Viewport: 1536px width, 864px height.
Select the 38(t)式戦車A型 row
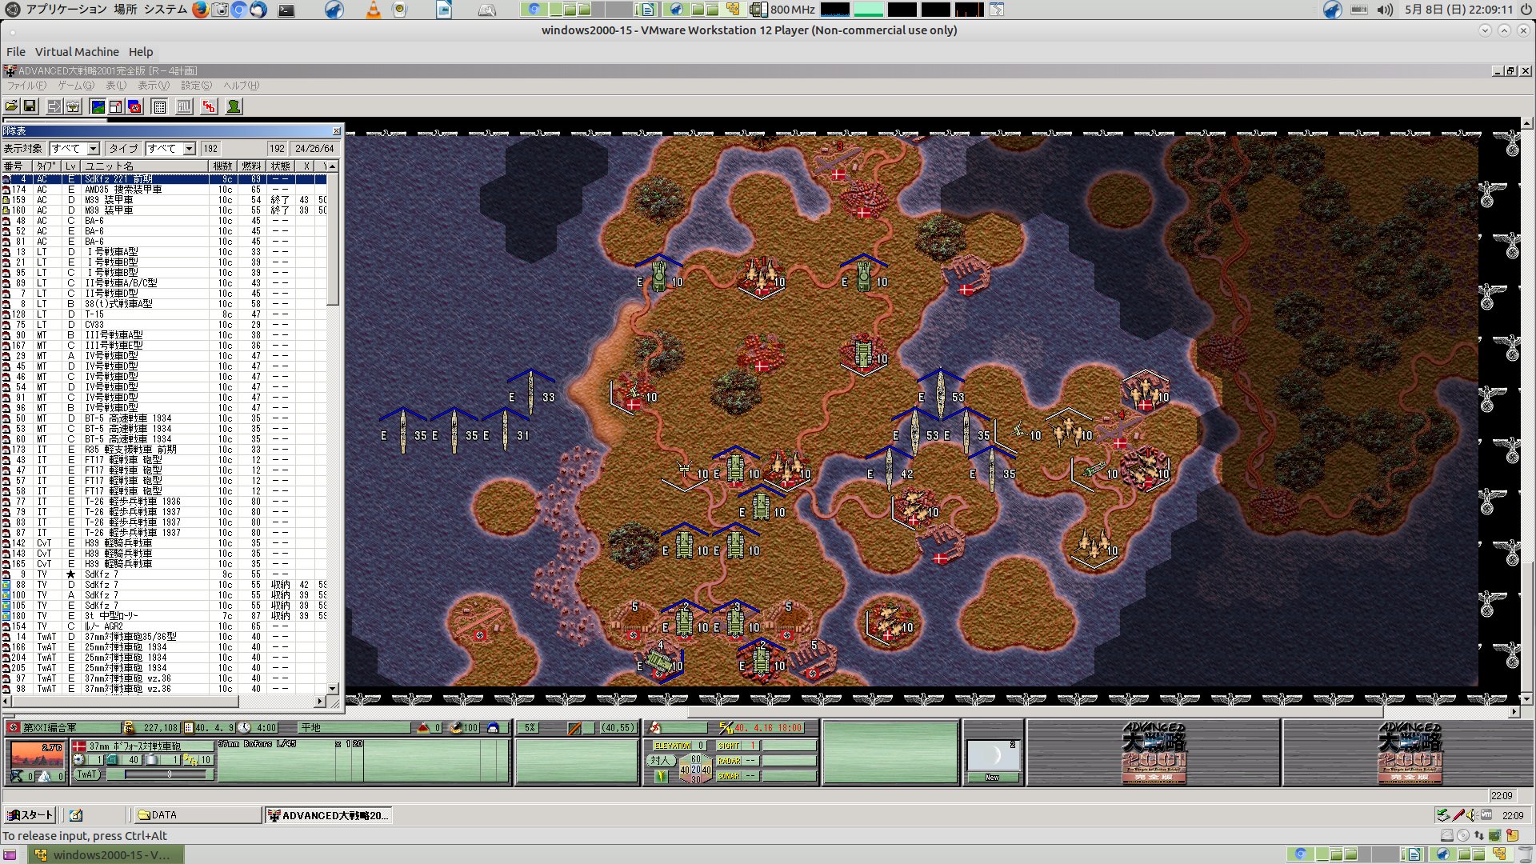165,304
